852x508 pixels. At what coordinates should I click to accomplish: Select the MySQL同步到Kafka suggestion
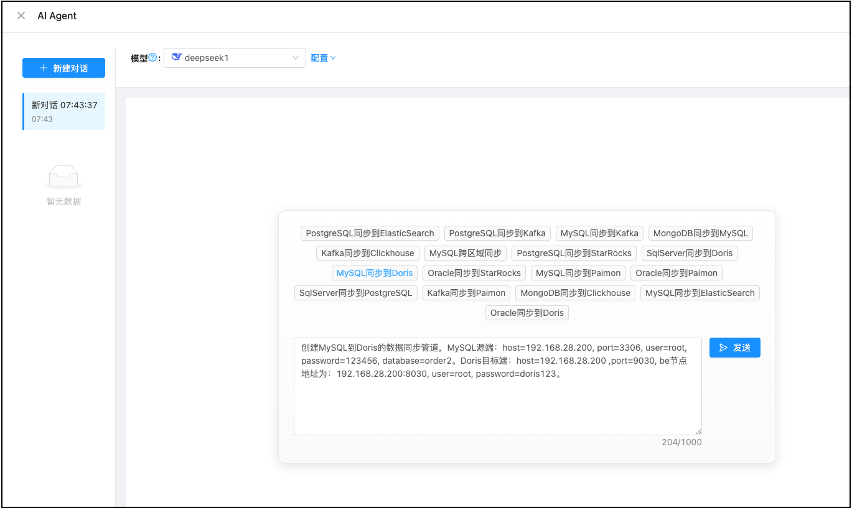pyautogui.click(x=599, y=233)
